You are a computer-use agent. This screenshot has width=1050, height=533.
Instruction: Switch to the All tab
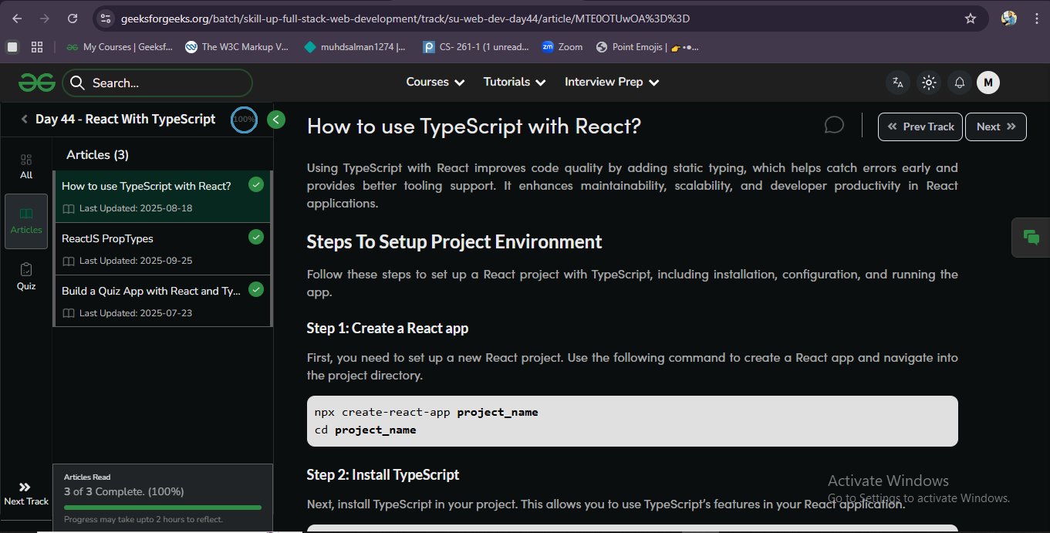pyautogui.click(x=26, y=166)
